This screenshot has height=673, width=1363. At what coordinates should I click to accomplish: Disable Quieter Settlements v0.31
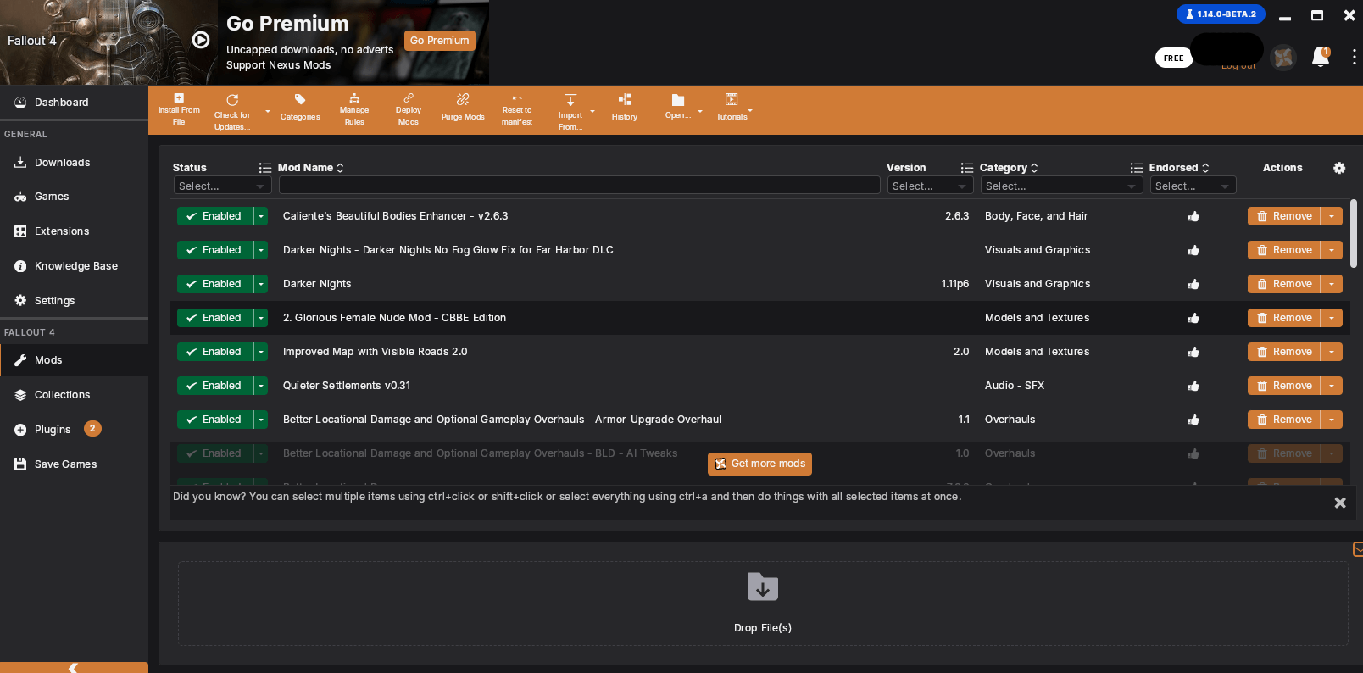[x=215, y=386]
